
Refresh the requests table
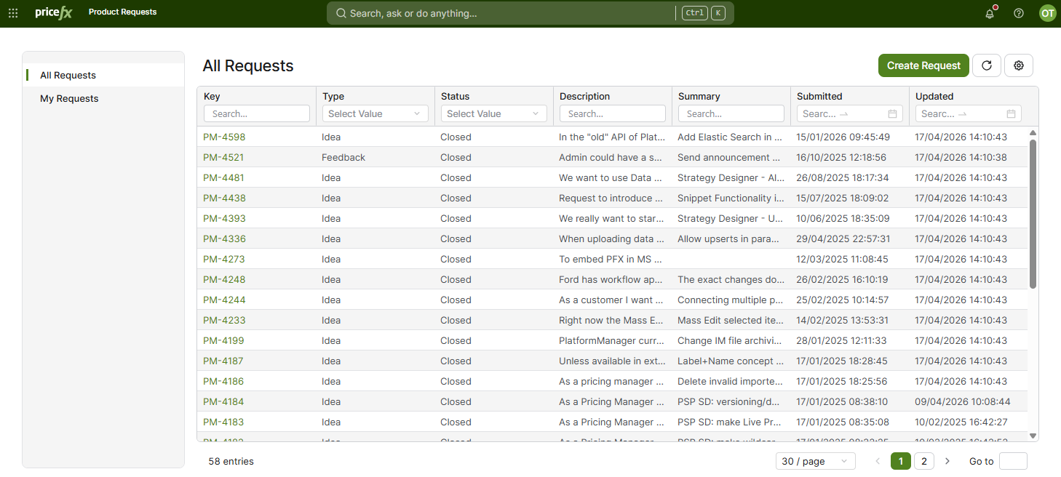(987, 65)
